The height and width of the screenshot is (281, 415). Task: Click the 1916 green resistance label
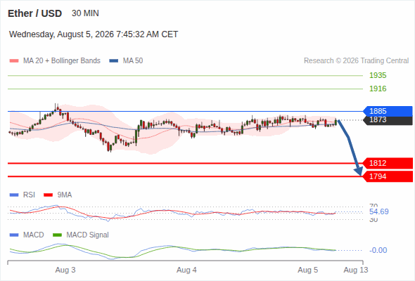[378, 89]
